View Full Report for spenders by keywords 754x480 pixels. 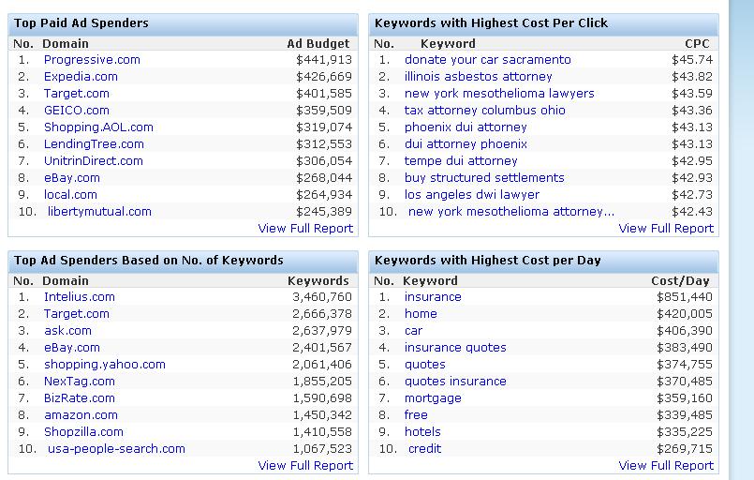point(305,466)
